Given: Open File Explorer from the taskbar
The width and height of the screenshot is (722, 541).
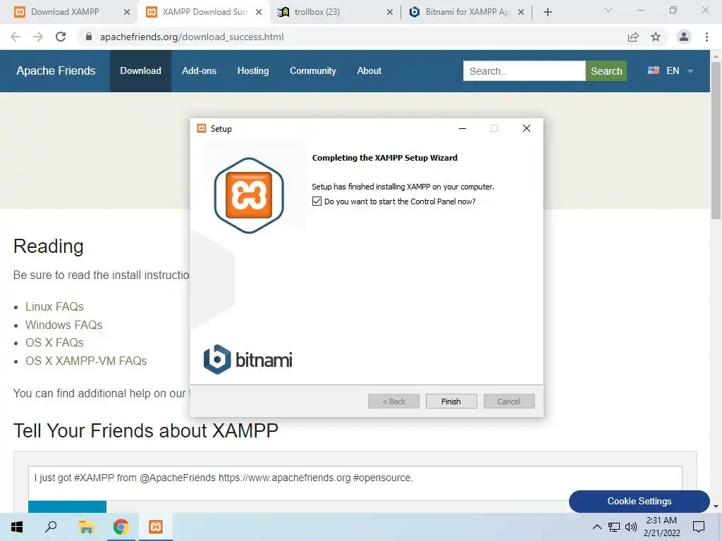Looking at the screenshot, I should click(x=86, y=527).
